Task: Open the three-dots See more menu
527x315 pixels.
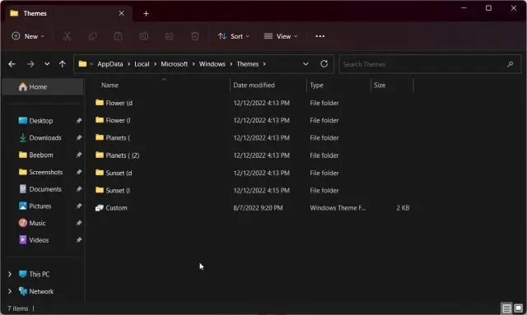Action: pyautogui.click(x=320, y=36)
